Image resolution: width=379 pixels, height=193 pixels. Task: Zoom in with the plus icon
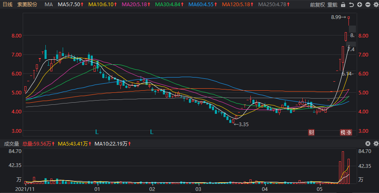tap(360, 5)
